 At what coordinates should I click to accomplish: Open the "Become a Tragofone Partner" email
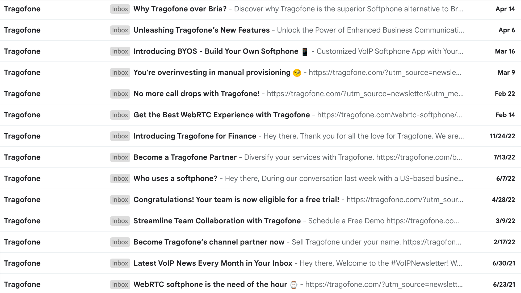[x=185, y=157]
